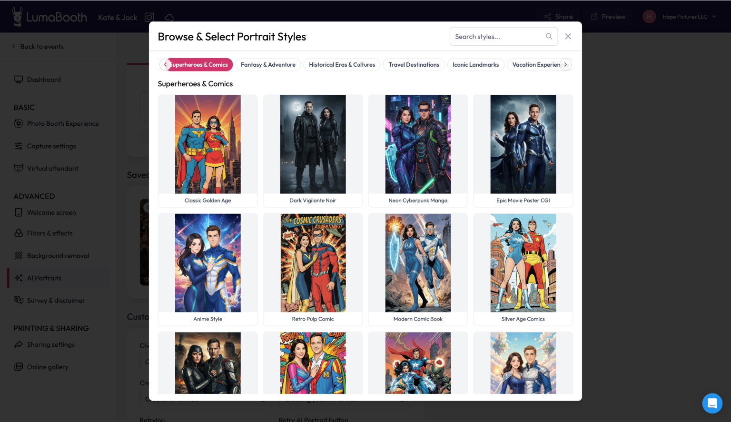Click the Instagram icon in the header
Screen dimensions: 731x422
[149, 18]
